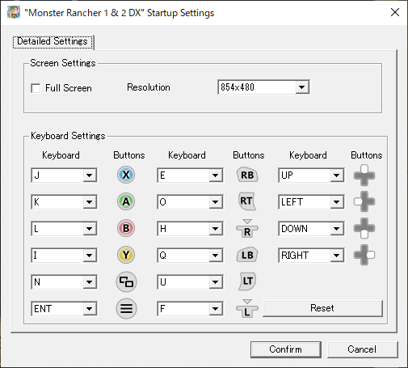Screen dimensions: 408x368
Task: Click the yellow Y button icon
Action: (x=126, y=255)
